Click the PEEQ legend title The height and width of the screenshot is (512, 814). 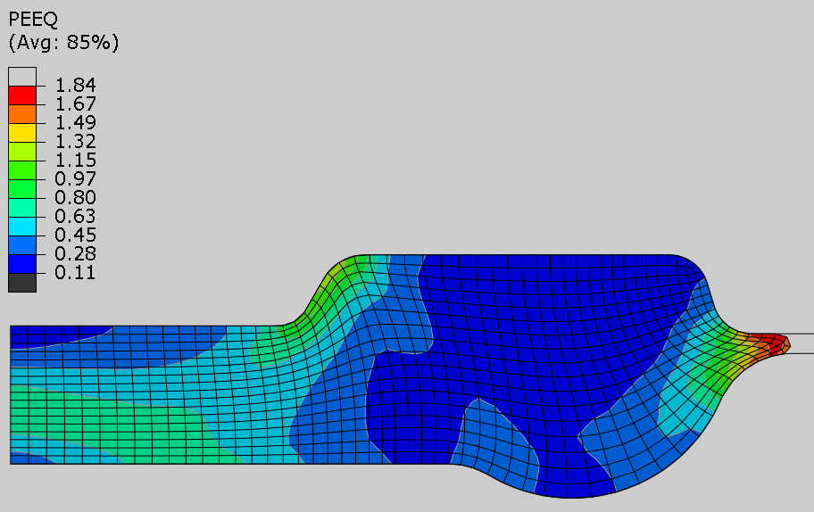[33, 20]
